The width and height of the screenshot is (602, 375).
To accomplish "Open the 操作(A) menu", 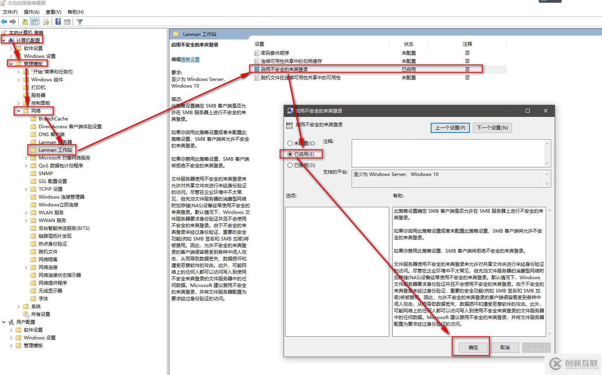I will coord(32,12).
